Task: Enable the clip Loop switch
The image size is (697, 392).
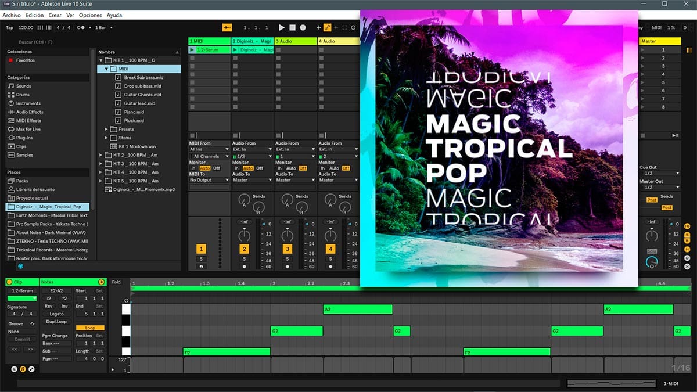Action: coord(90,328)
